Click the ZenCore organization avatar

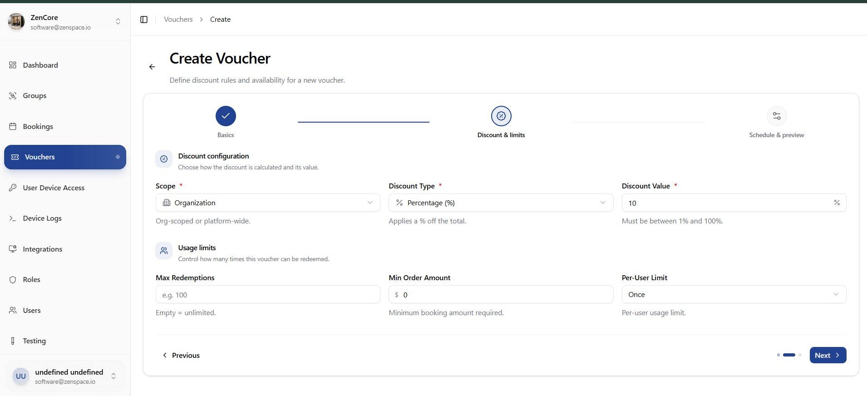click(16, 21)
